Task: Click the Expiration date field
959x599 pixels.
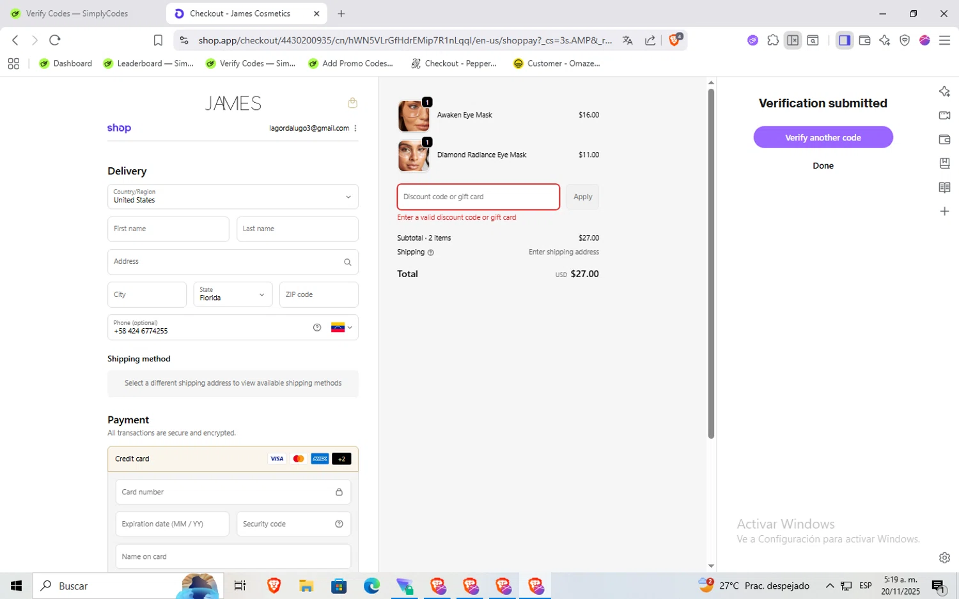Action: 172,524
